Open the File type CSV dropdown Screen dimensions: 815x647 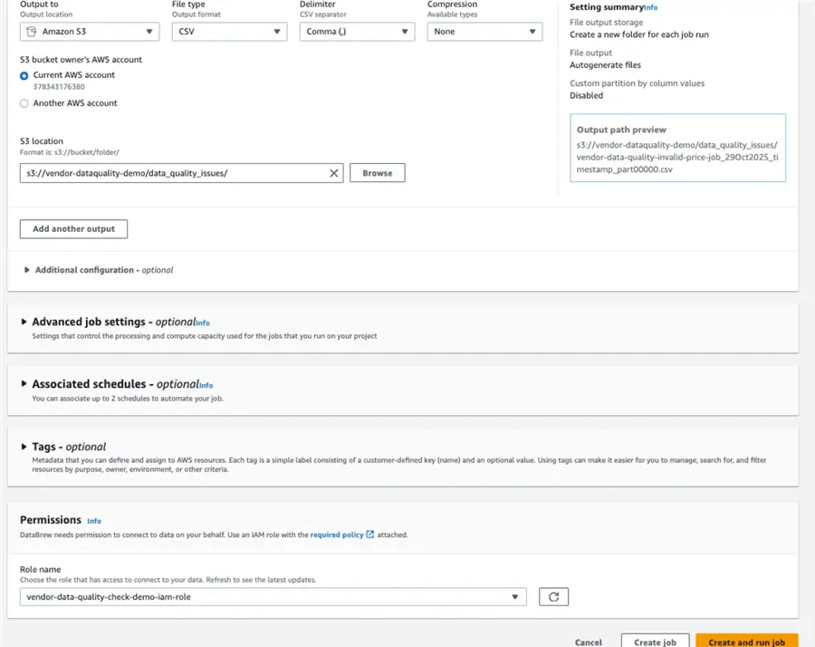229,31
